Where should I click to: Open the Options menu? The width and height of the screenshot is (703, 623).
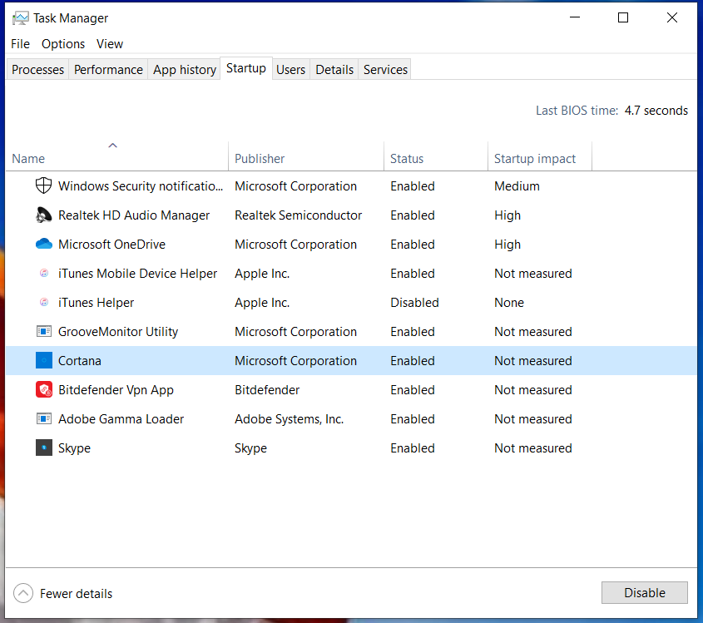click(x=62, y=43)
